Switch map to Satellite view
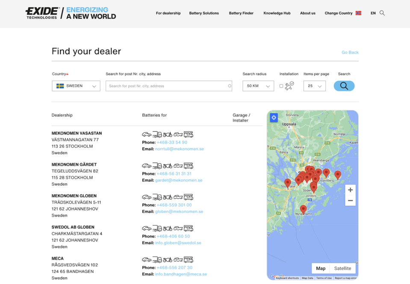The width and height of the screenshot is (410, 284). [342, 268]
